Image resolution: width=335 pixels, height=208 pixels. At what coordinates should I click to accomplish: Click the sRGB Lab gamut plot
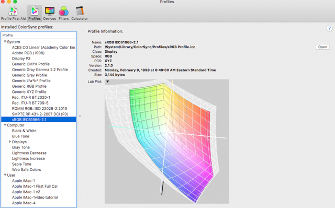coord(167,142)
